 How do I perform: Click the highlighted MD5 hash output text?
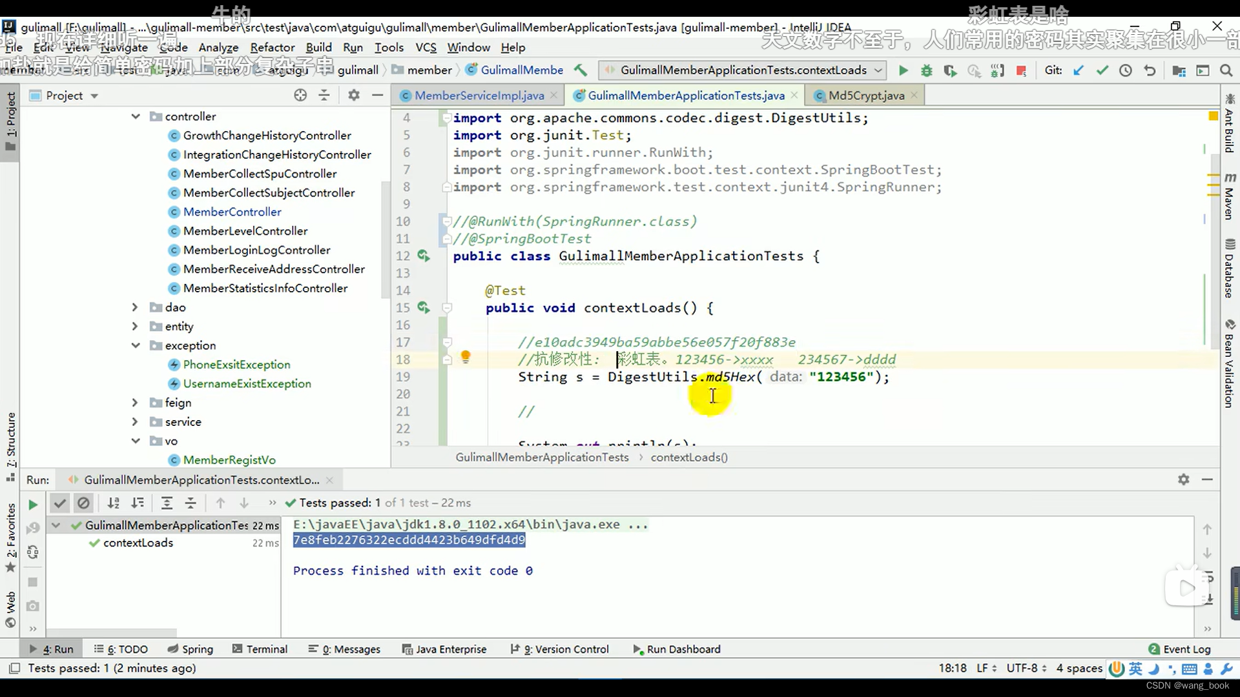(409, 540)
